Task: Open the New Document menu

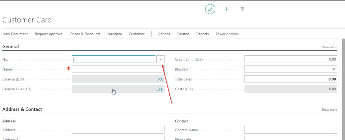Action: click(15, 34)
